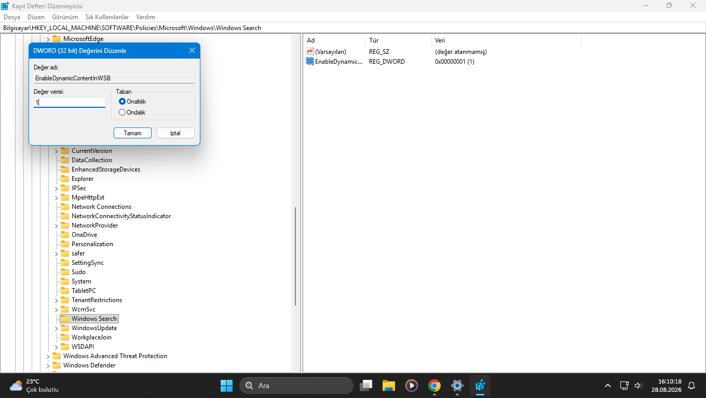Click the (değer atanmamış) data cell
This screenshot has width=706, height=398.
461,52
